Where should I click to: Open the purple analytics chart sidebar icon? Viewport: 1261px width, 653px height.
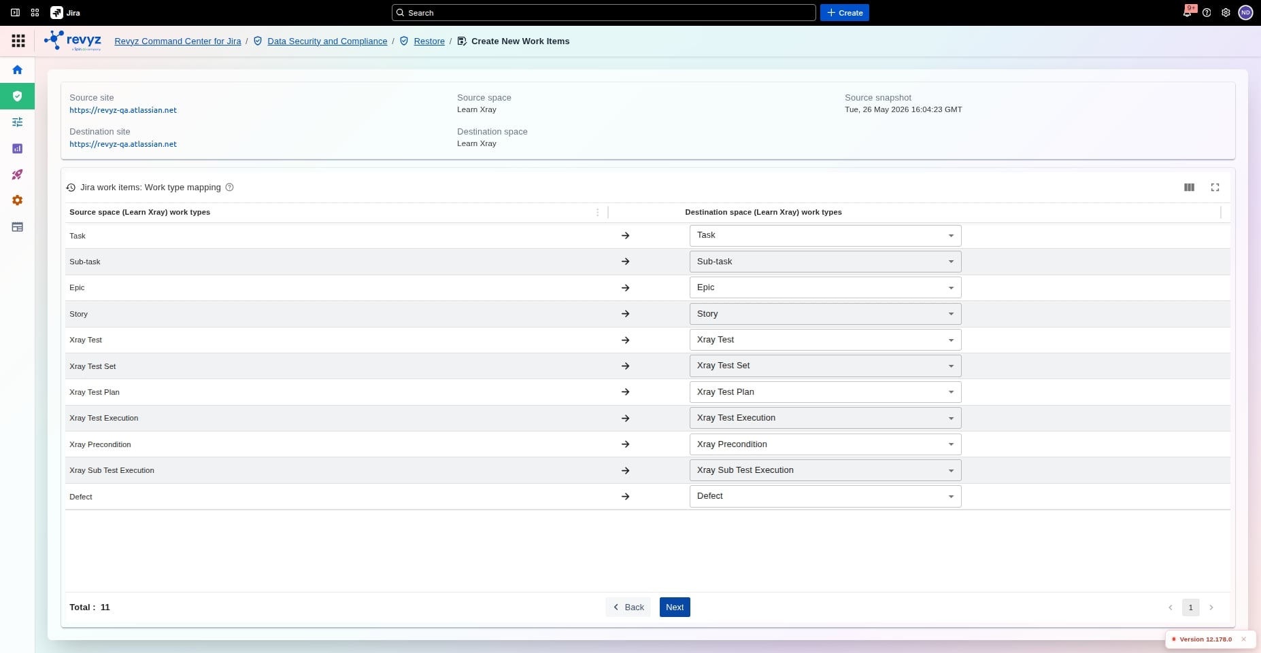18,148
